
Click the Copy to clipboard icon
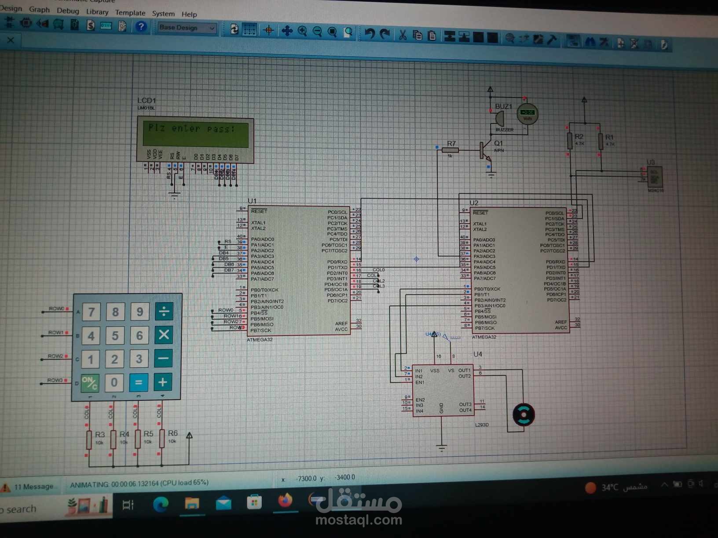(418, 35)
